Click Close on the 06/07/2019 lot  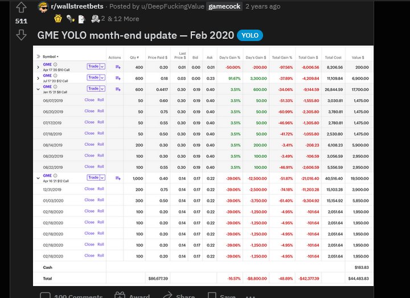tap(89, 100)
